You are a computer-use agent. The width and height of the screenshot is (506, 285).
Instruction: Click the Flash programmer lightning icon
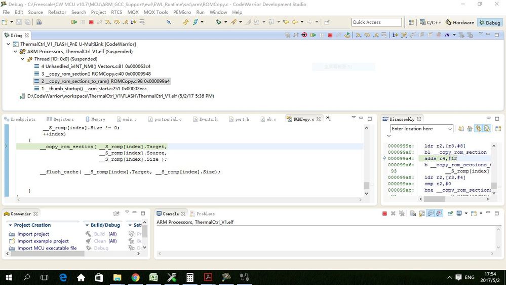point(196,22)
